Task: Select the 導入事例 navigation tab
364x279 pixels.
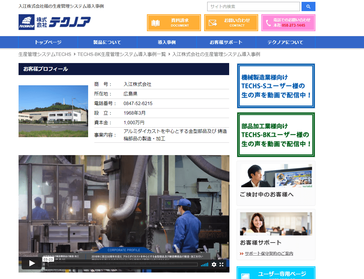Action: (x=167, y=42)
